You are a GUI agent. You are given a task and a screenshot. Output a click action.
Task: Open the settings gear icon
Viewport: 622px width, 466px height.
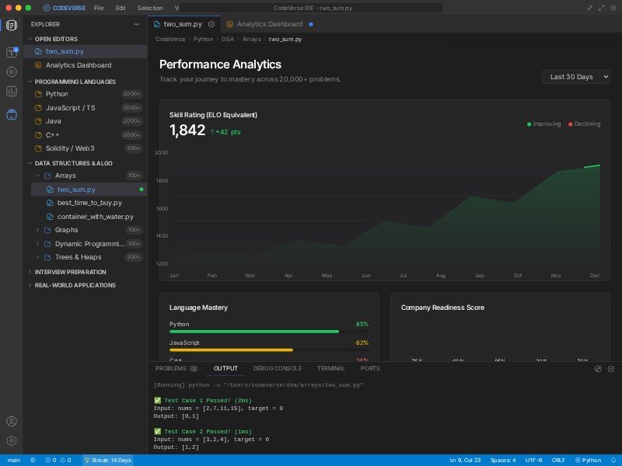(x=12, y=441)
